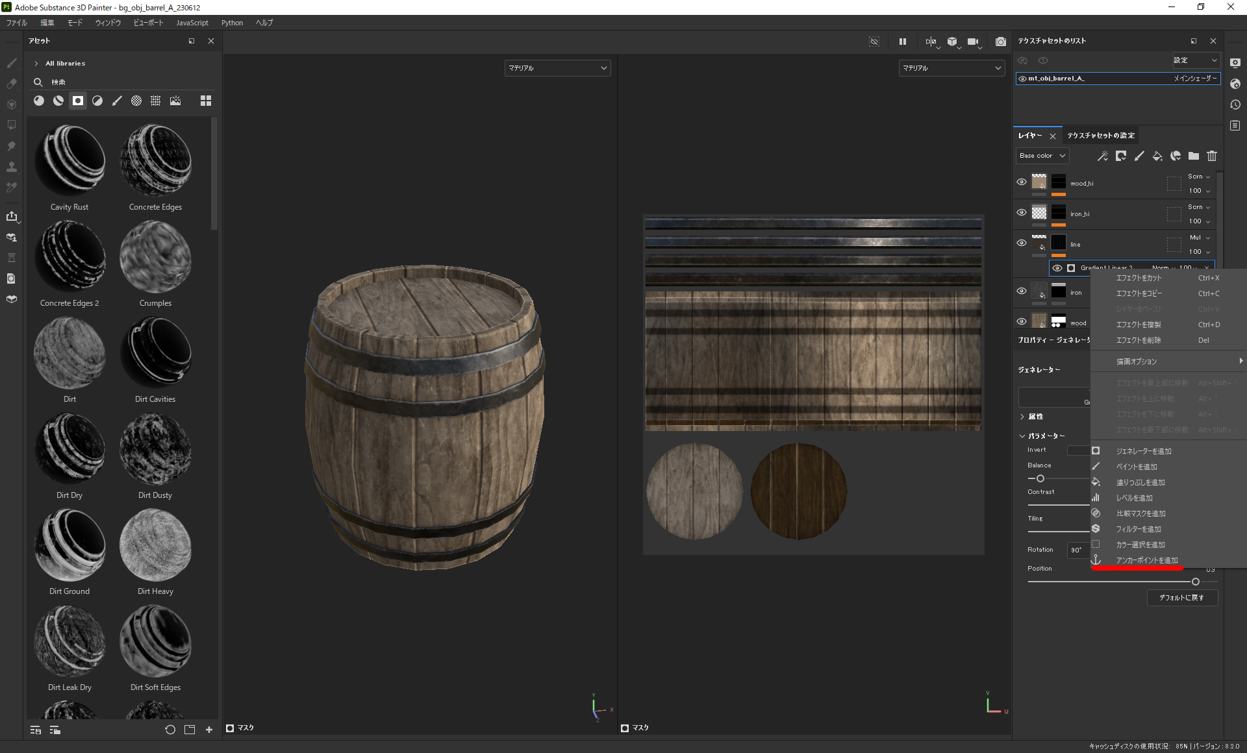
Task: Click the デフォルトに戻す button
Action: click(1181, 598)
